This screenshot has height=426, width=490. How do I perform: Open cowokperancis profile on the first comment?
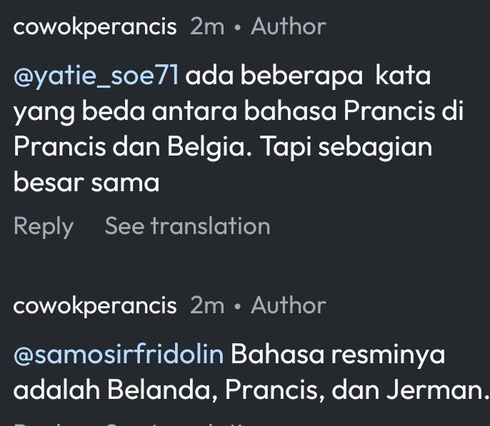coord(95,27)
